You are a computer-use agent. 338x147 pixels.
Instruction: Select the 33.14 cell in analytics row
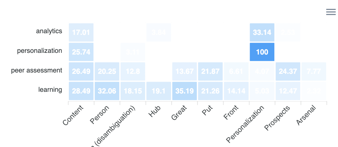click(262, 33)
